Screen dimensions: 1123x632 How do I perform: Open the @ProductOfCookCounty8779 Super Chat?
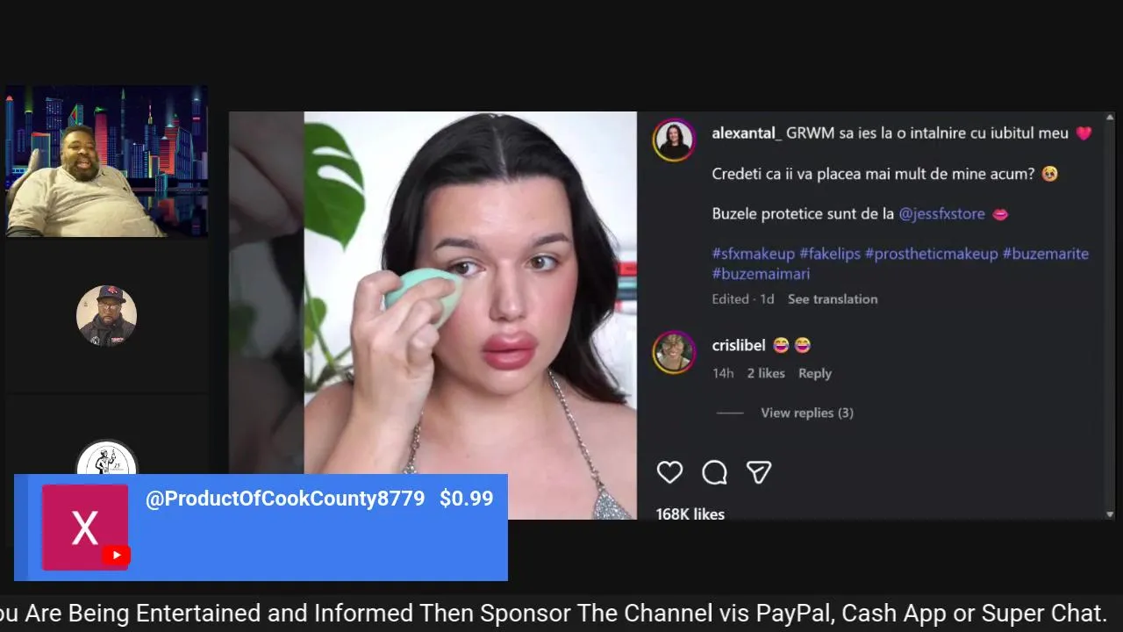click(261, 528)
